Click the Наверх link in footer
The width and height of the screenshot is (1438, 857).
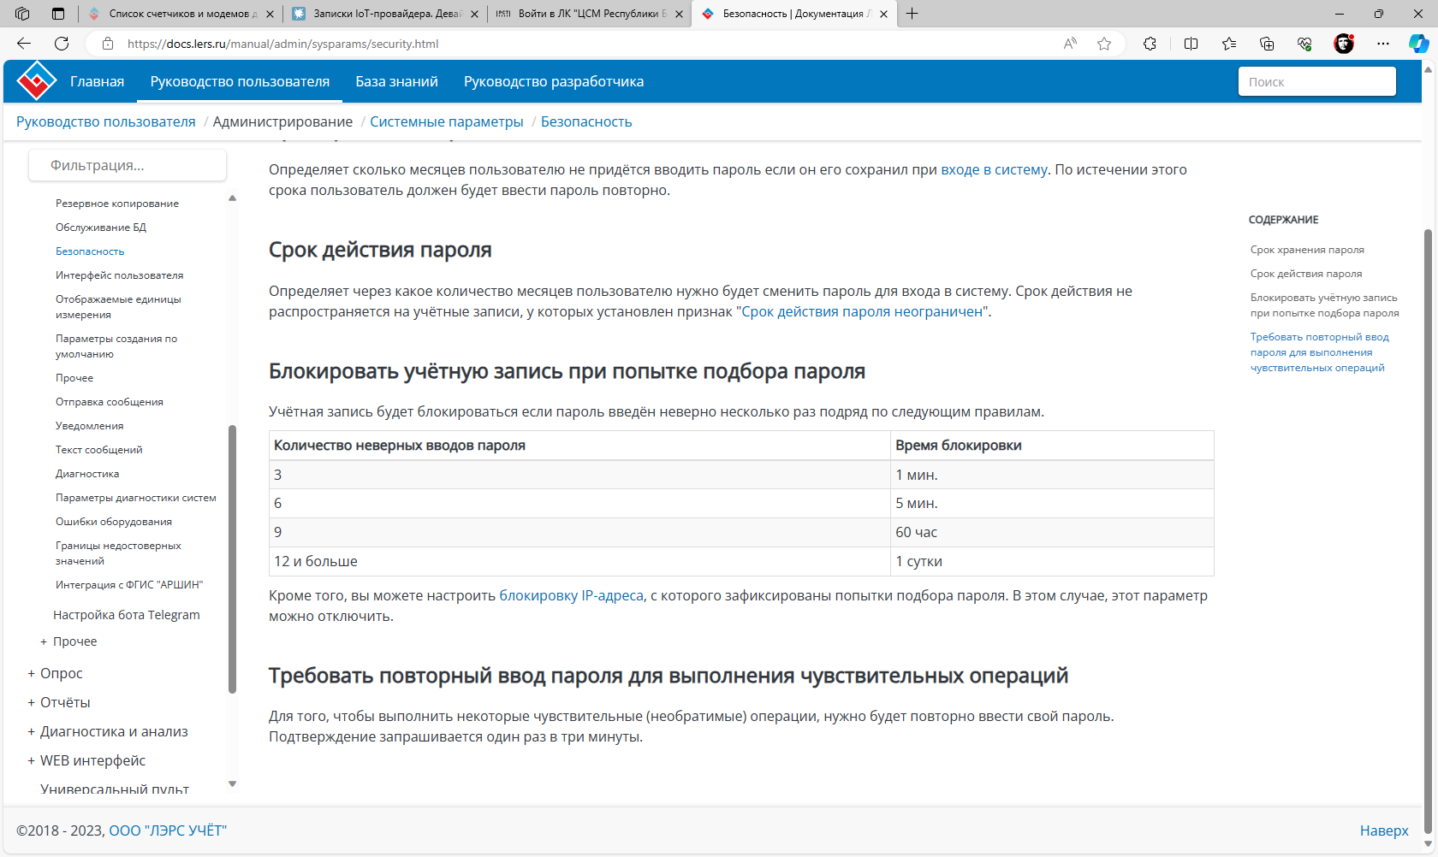1384,830
